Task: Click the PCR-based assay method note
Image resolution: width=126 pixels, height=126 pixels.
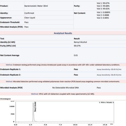Action: pos(63,82)
